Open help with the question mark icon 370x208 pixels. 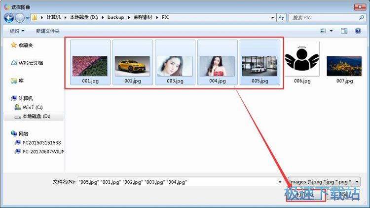tap(358, 31)
